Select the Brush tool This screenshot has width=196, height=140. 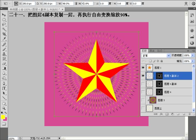(x=4, y=49)
